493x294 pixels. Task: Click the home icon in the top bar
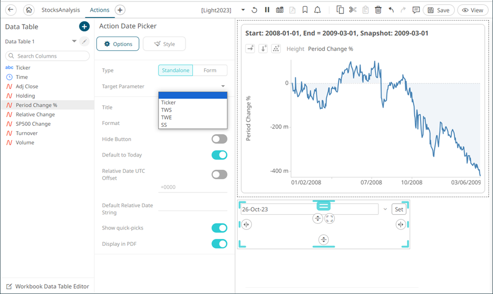pos(29,10)
